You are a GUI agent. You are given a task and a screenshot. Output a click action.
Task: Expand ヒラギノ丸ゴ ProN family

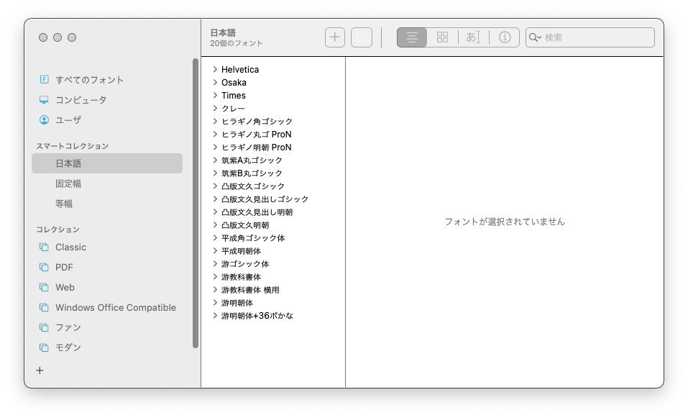coord(215,135)
